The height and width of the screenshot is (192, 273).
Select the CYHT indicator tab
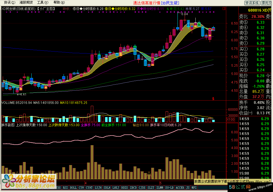[x=89, y=188]
